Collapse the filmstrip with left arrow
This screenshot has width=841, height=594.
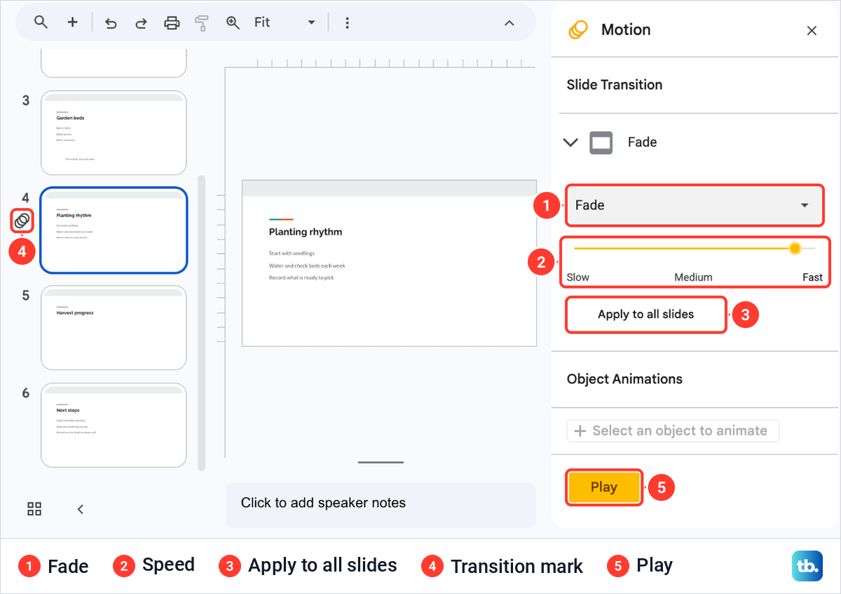click(81, 509)
